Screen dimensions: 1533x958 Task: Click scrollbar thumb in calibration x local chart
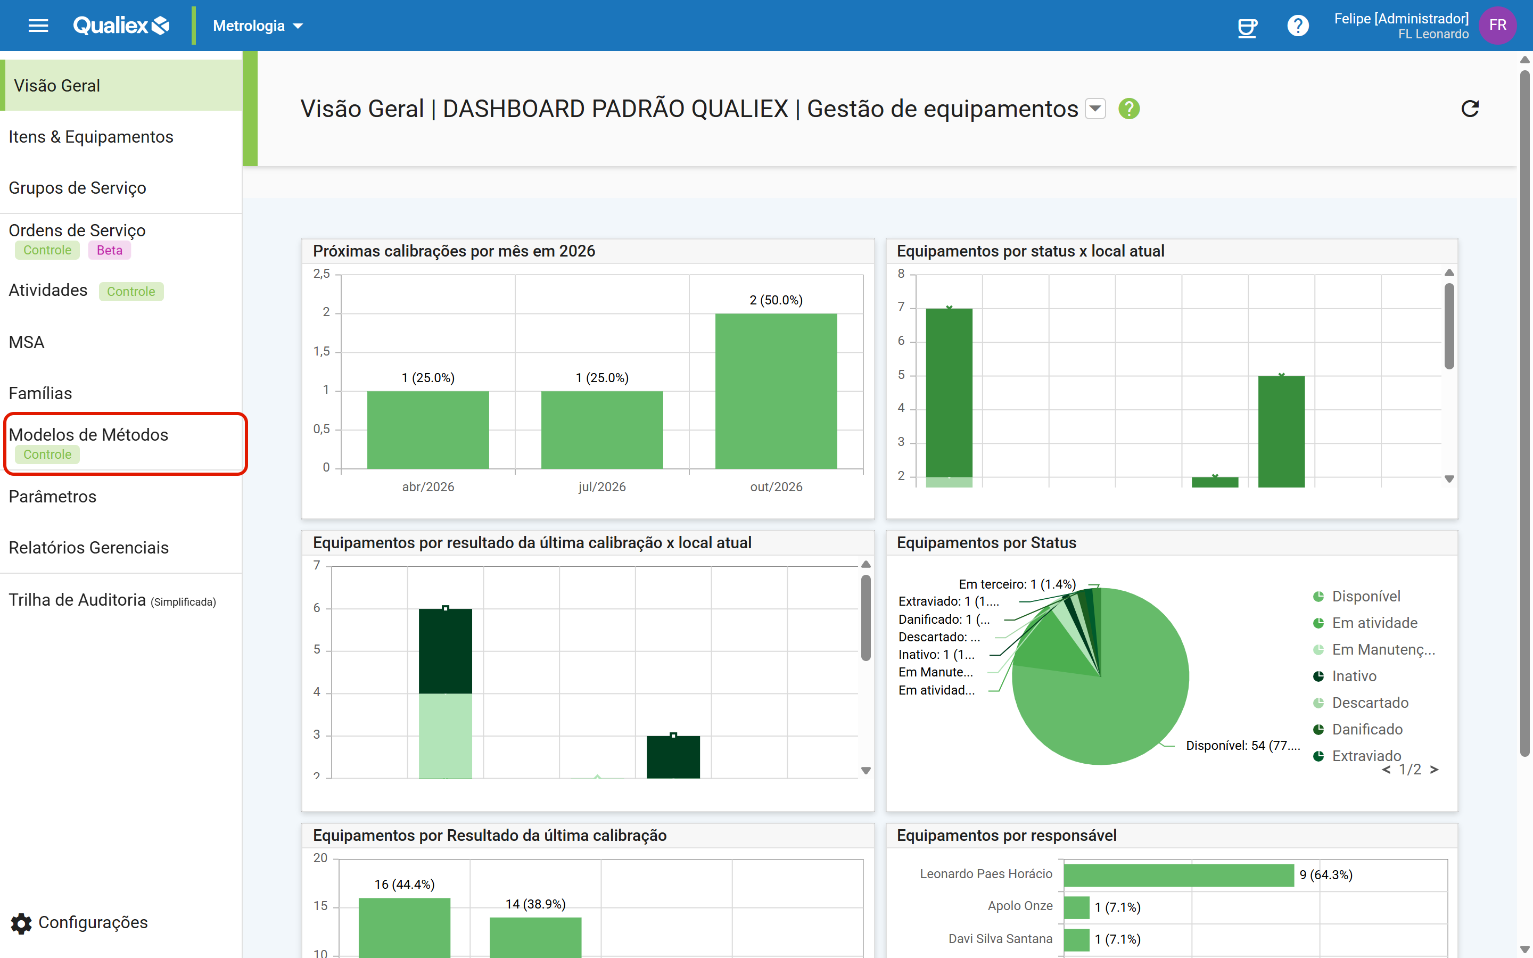[866, 618]
